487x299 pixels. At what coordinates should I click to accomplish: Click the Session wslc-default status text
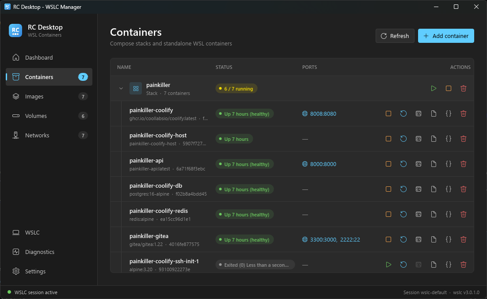click(425, 292)
